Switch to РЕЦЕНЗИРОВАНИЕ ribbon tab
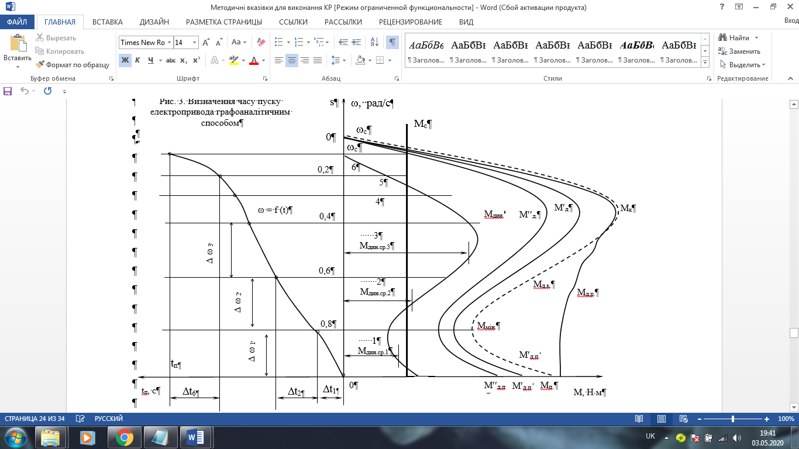The height and width of the screenshot is (449, 799). pyautogui.click(x=411, y=22)
